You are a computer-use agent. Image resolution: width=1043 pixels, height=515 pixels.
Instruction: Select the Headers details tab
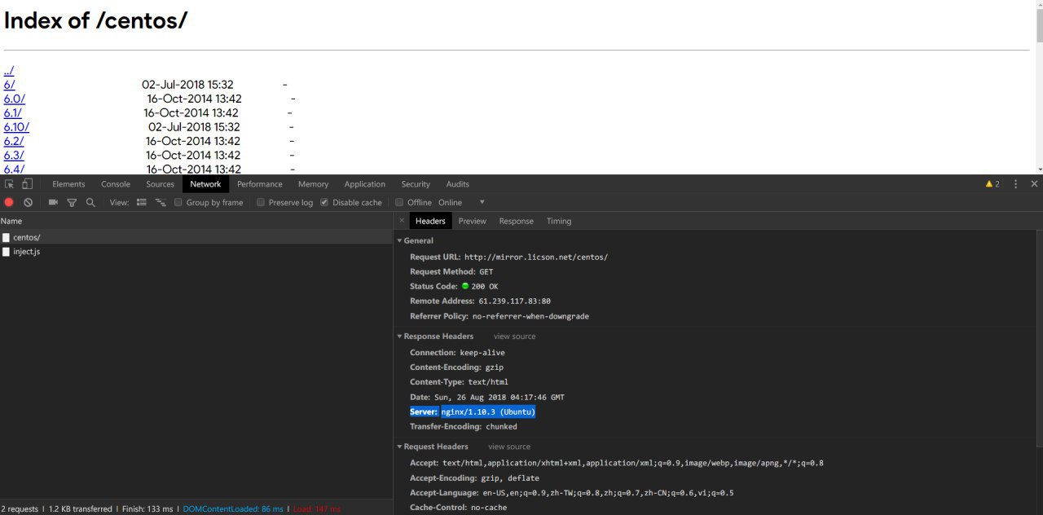(x=430, y=221)
